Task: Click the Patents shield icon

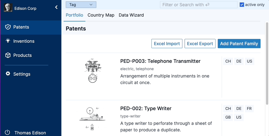Action: 8,27
